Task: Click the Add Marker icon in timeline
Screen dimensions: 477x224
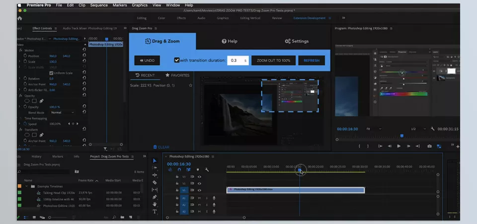Action: [198, 169]
